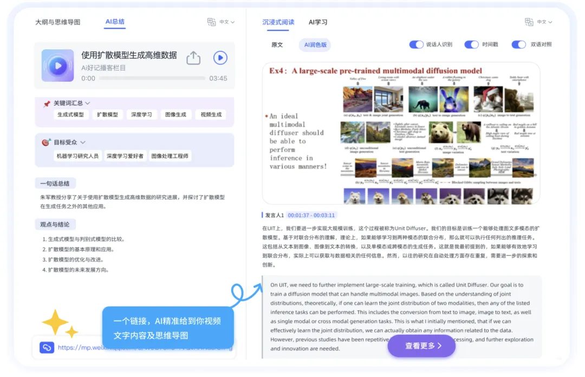Disable the 双语对照 switch
585x377 pixels.
point(519,45)
